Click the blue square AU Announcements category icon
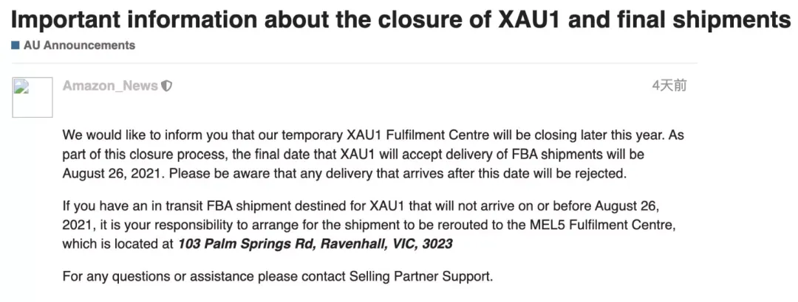This screenshot has width=798, height=302. click(x=16, y=46)
